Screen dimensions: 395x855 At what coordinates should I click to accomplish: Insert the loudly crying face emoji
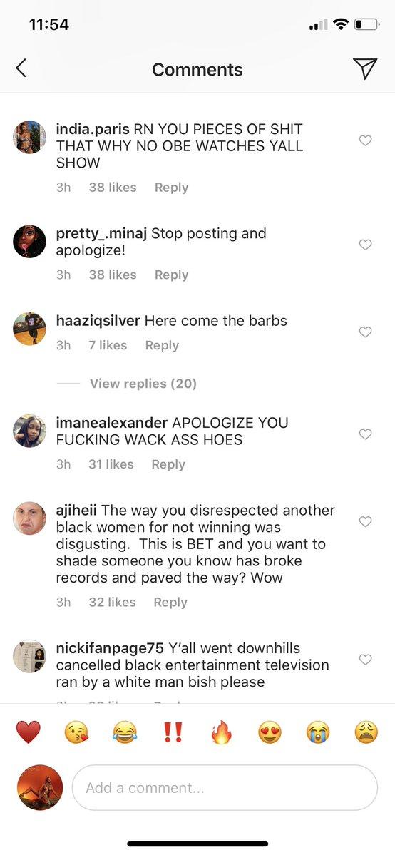318,732
